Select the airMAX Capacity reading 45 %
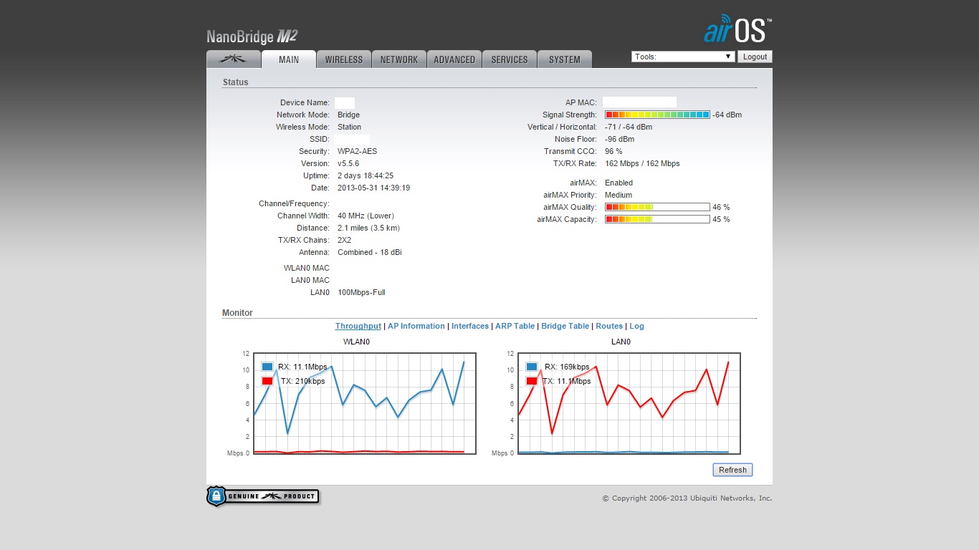The height and width of the screenshot is (550, 979). click(x=721, y=219)
